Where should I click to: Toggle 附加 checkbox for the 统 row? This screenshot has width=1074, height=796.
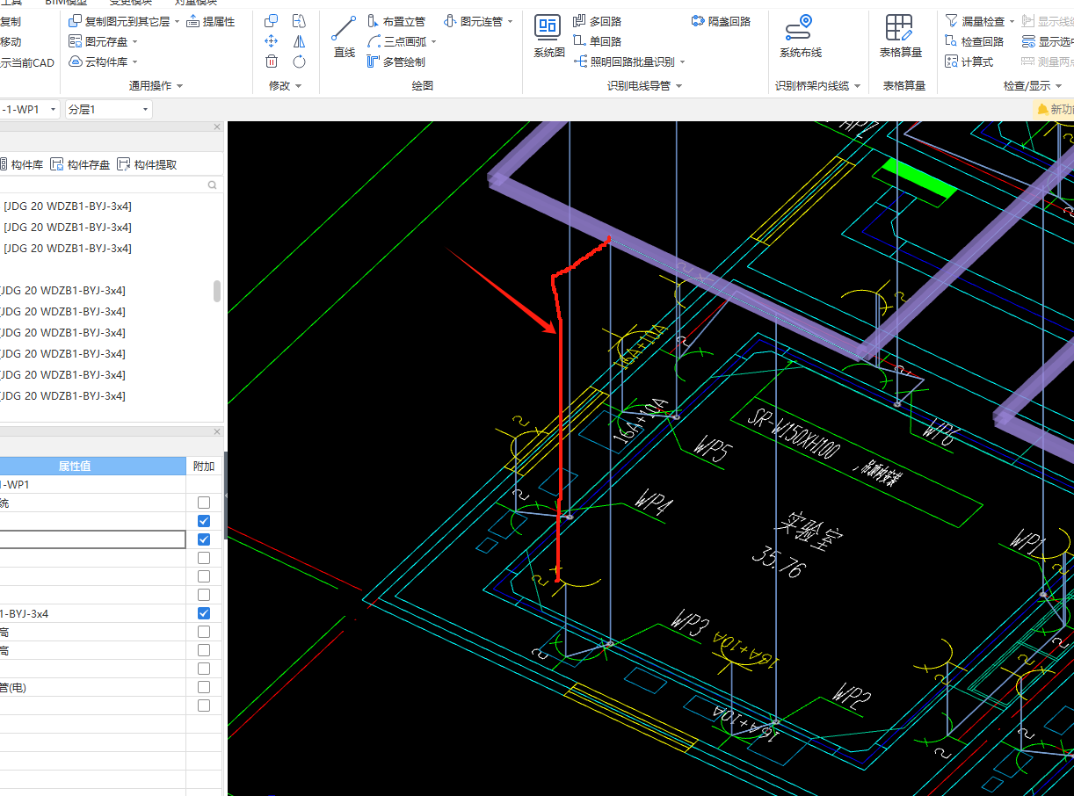point(204,503)
